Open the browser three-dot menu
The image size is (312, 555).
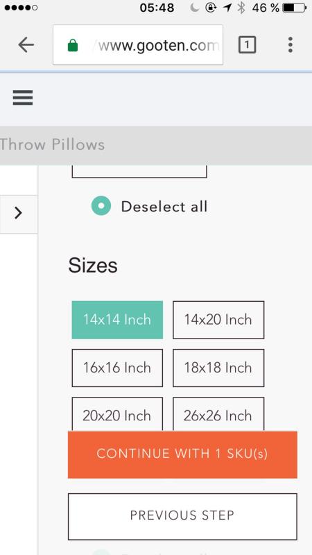(x=290, y=45)
